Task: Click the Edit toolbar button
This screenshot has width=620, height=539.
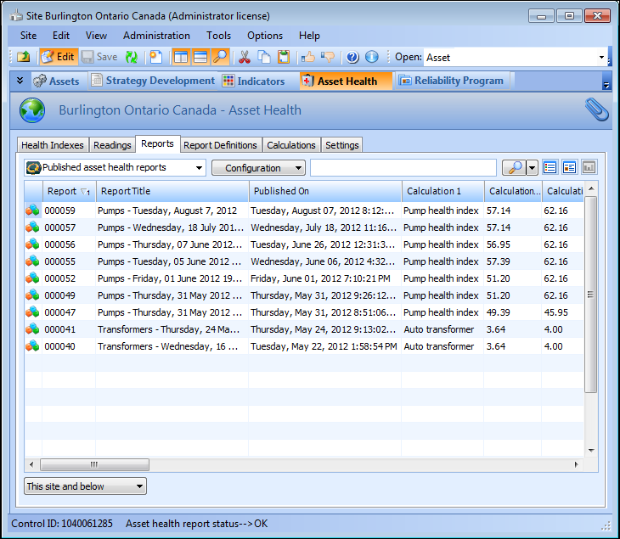Action: point(58,57)
